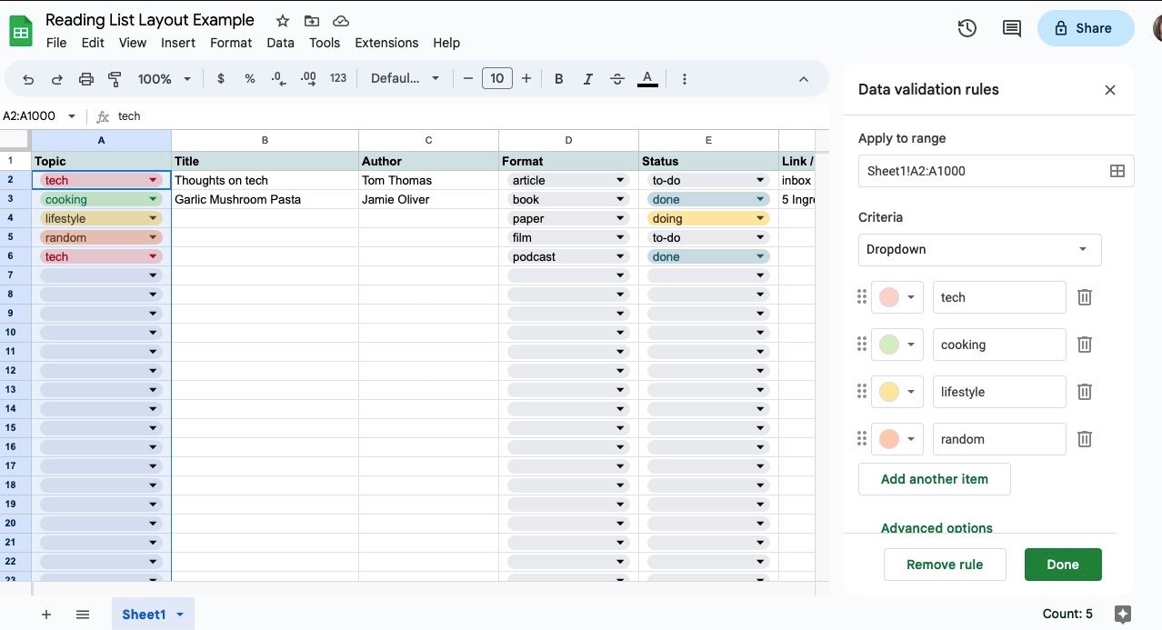1162x630 pixels.
Task: Open Explore sparkle icon
Action: pos(1123,614)
